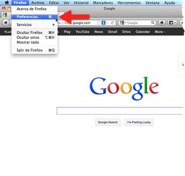Image resolution: width=185 pixels, height=176 pixels.
Task: Open the Archivo menu
Action: pyautogui.click(x=37, y=3)
